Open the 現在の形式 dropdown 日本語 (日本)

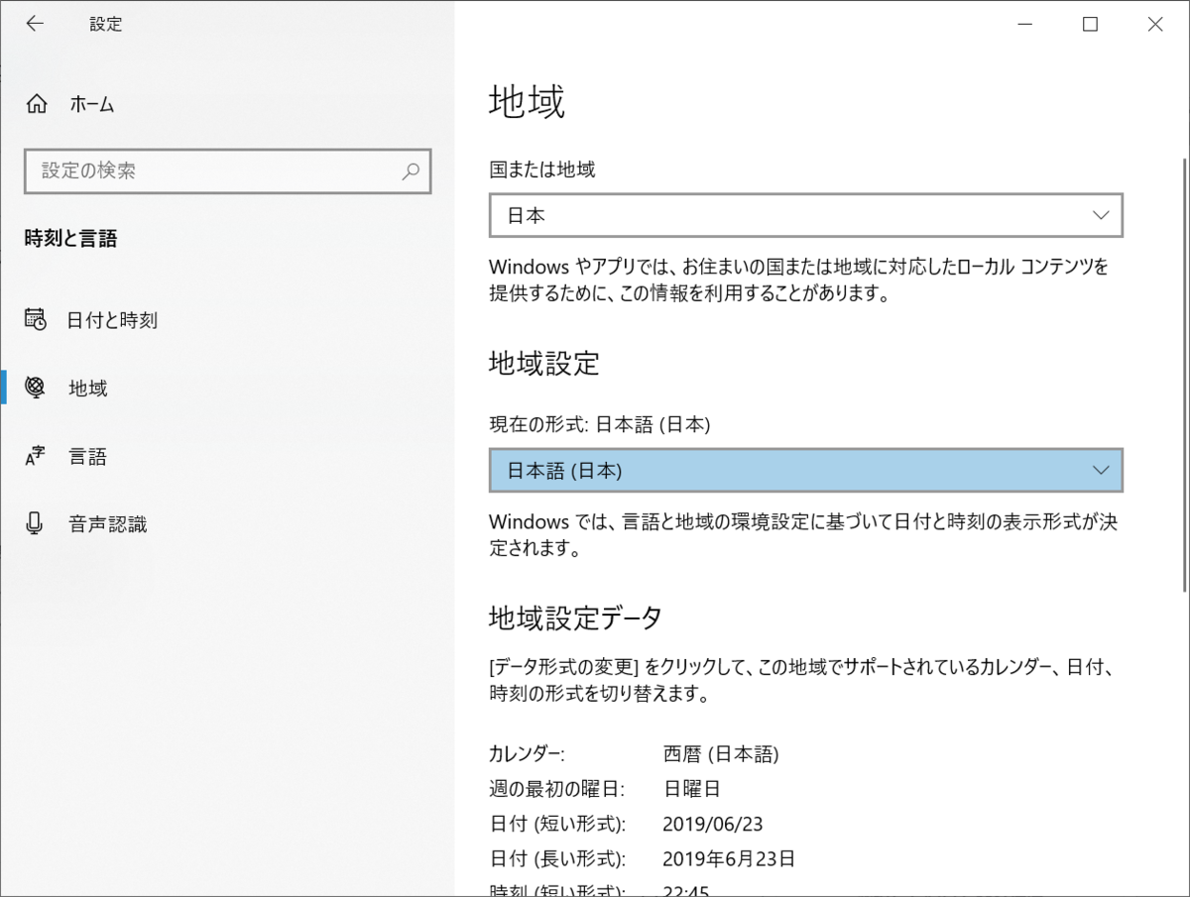806,470
